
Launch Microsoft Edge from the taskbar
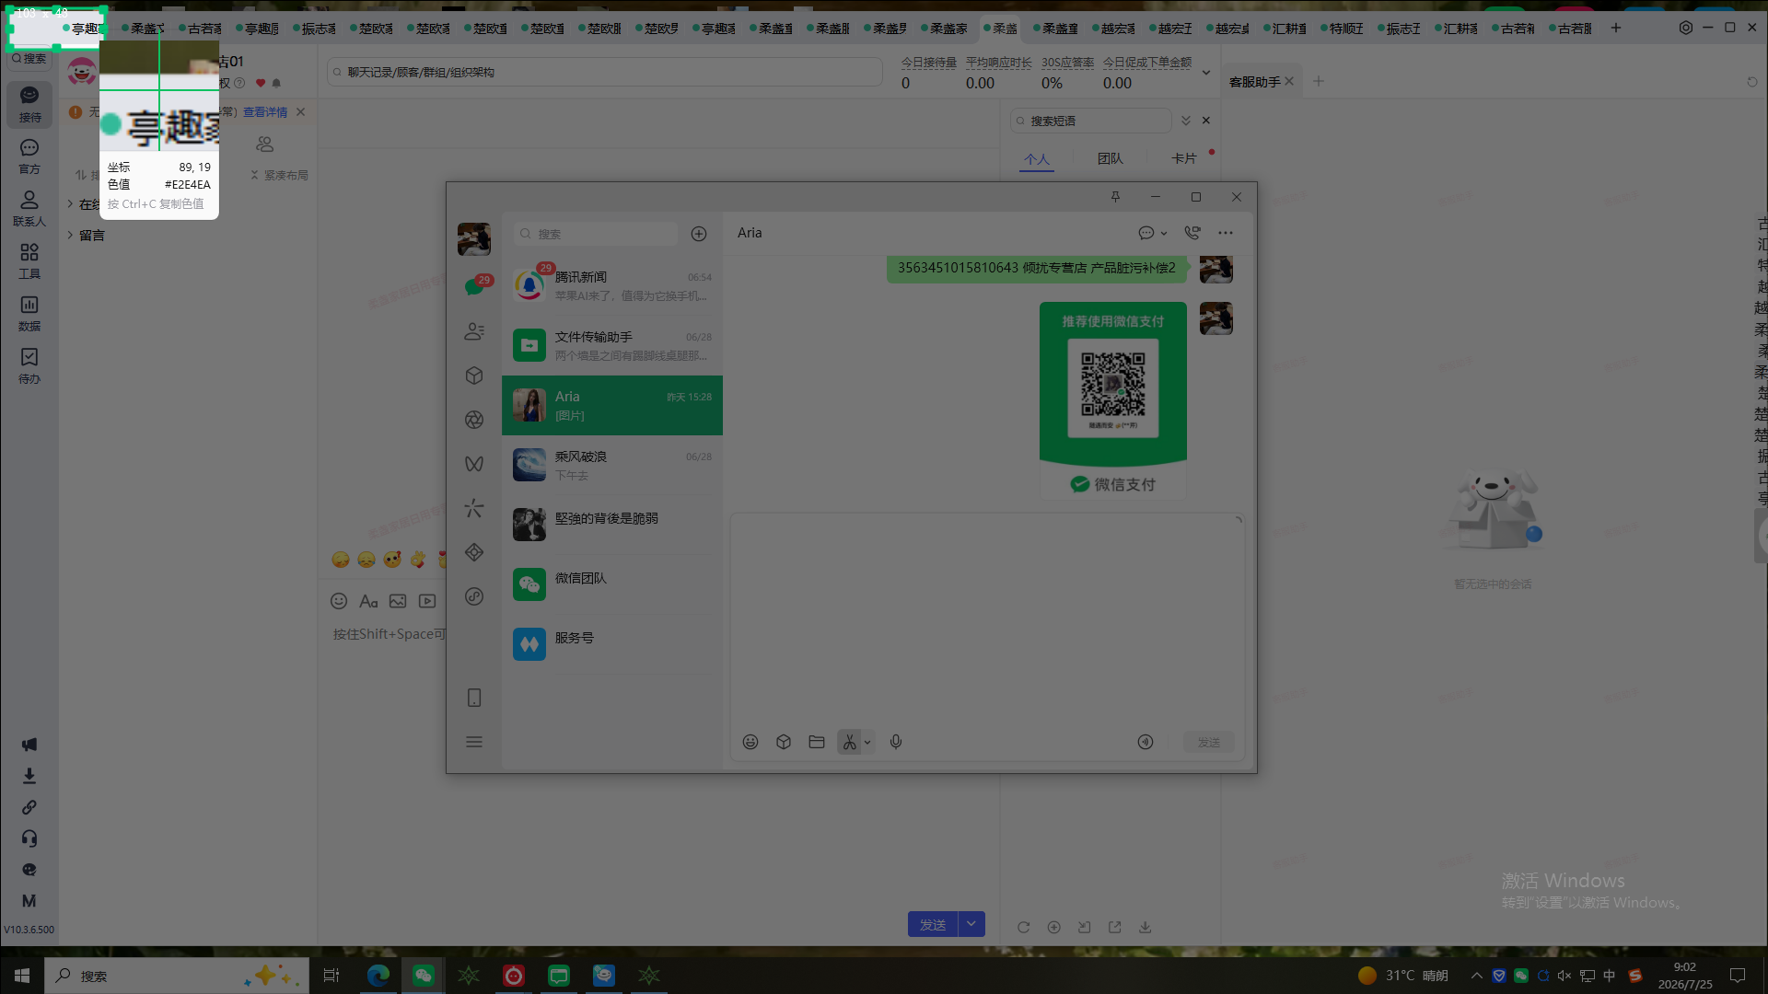[x=378, y=976]
